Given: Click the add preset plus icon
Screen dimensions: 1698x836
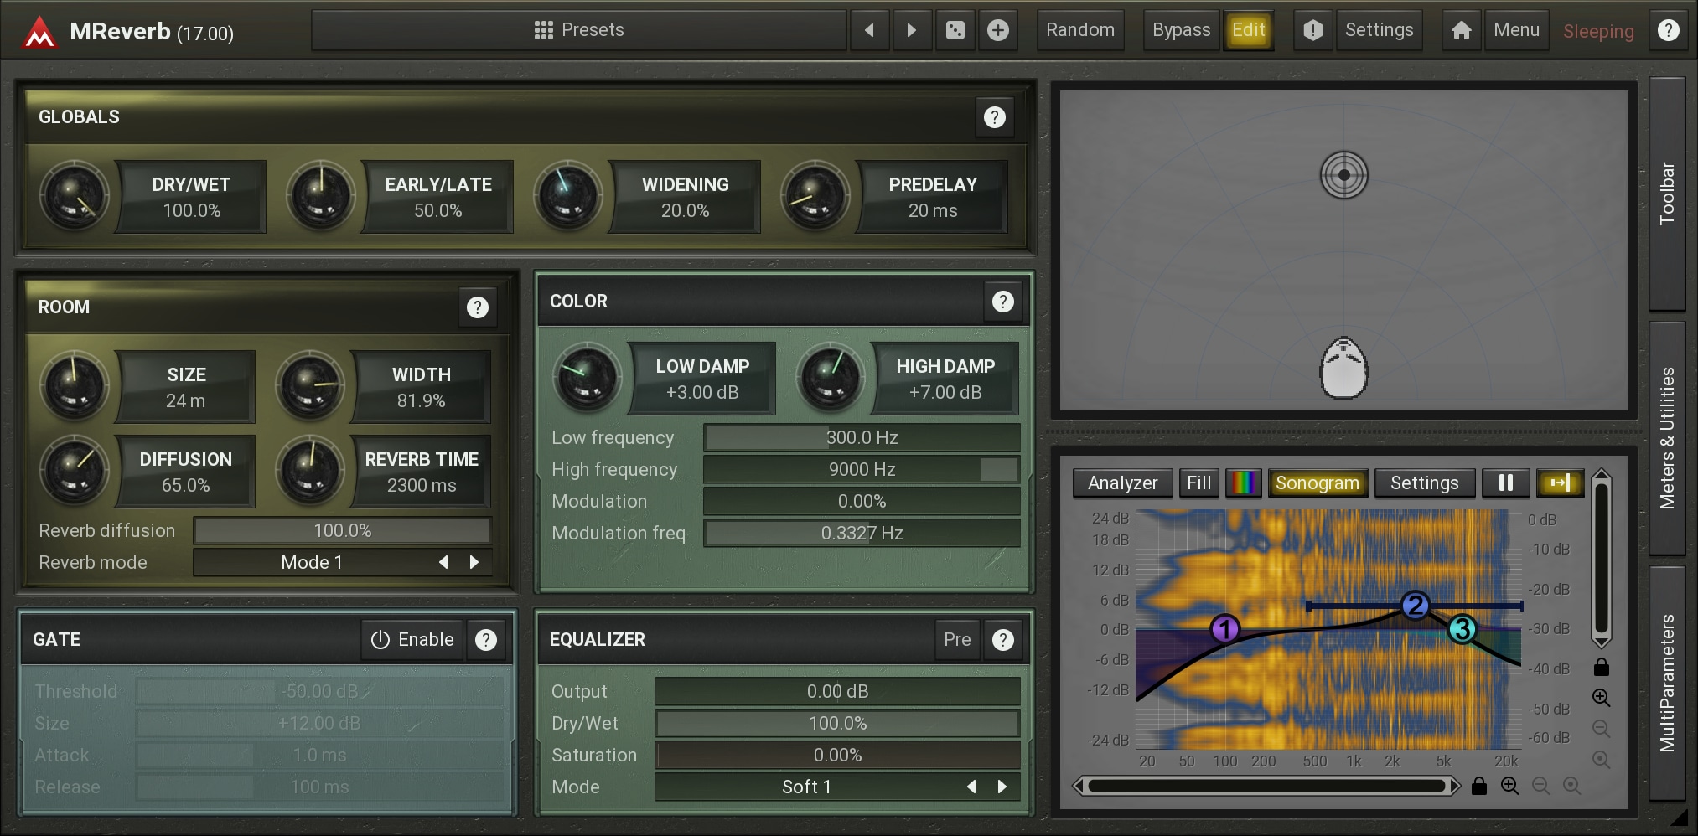Looking at the screenshot, I should pos(997,31).
